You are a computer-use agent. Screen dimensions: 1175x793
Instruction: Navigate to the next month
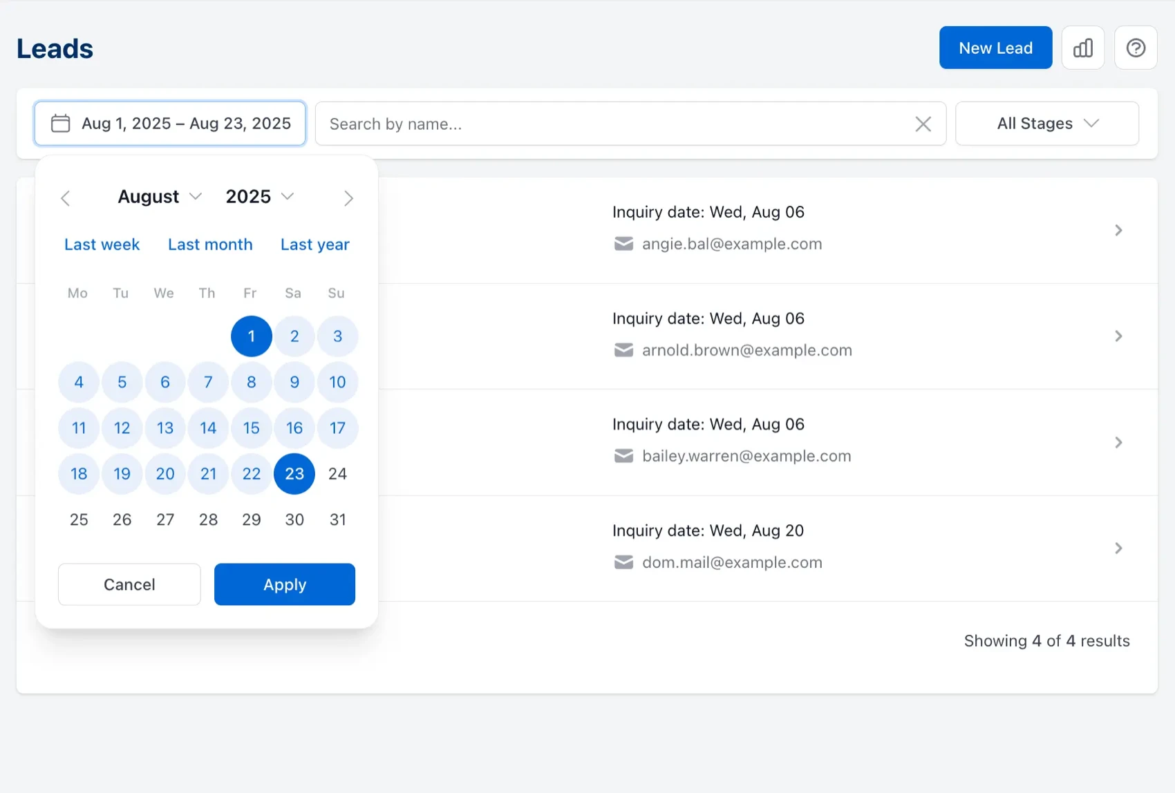(x=348, y=198)
